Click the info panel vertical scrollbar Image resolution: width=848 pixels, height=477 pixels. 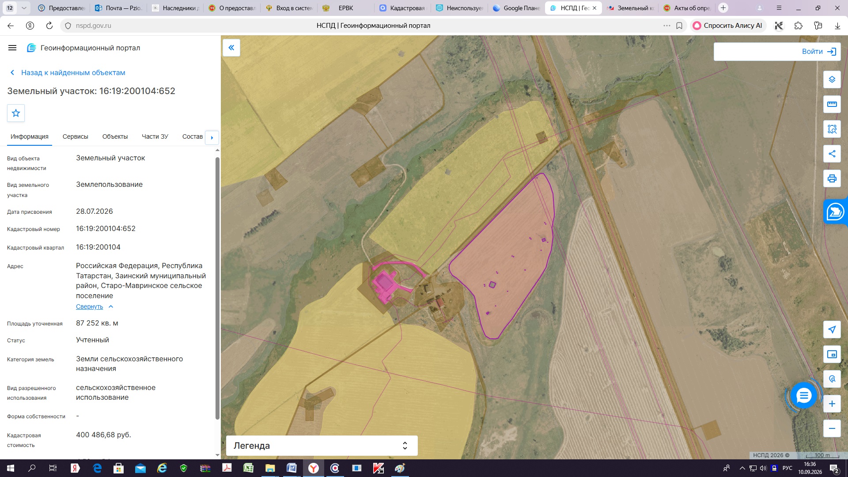[x=217, y=287]
